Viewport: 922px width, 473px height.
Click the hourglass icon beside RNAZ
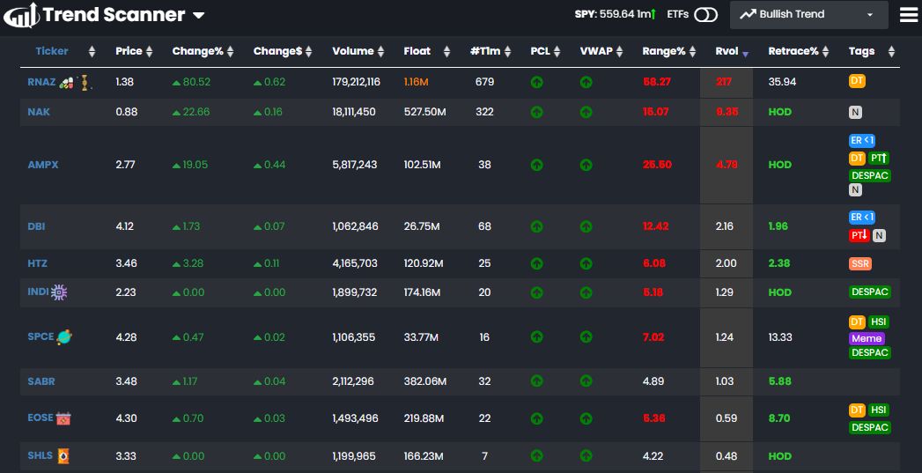pos(84,83)
